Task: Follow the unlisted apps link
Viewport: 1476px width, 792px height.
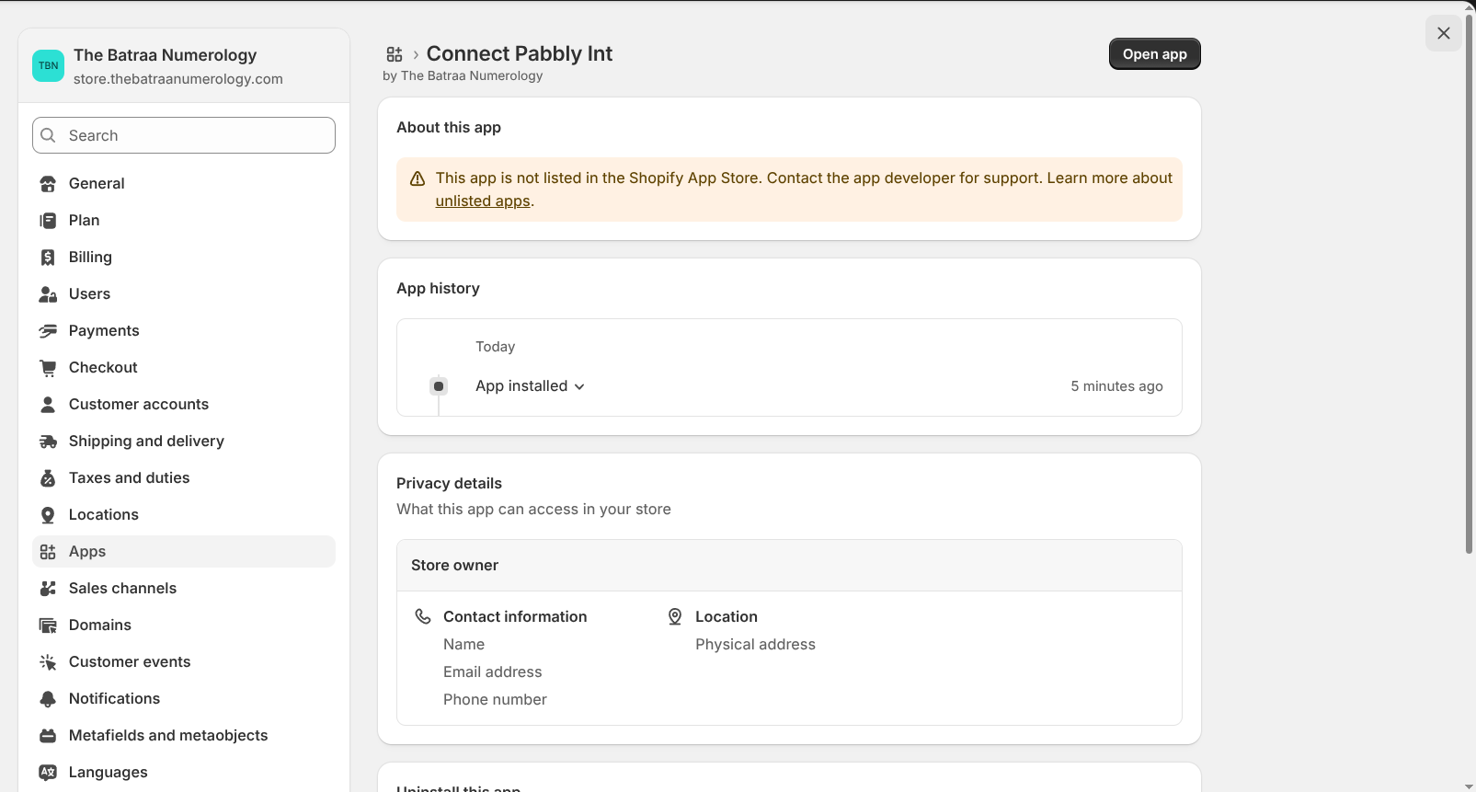Action: click(483, 201)
